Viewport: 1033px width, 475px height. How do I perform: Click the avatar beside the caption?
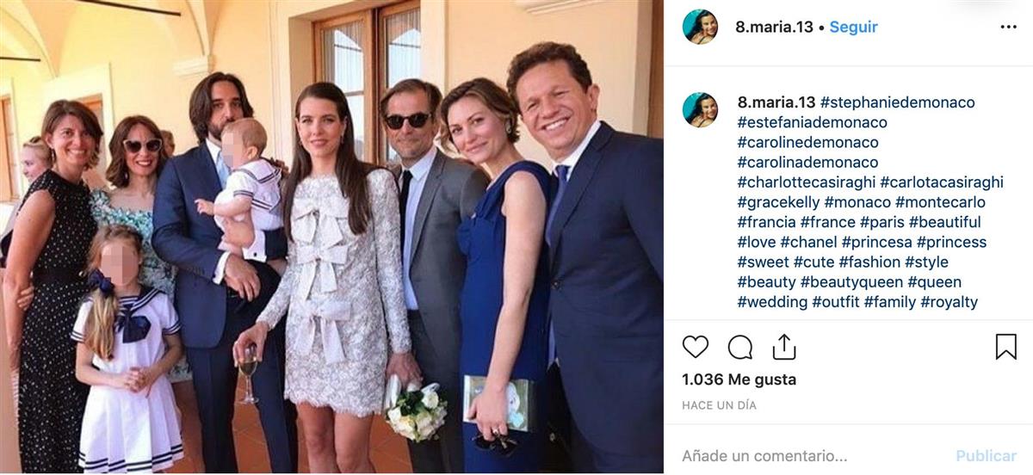tap(700, 110)
